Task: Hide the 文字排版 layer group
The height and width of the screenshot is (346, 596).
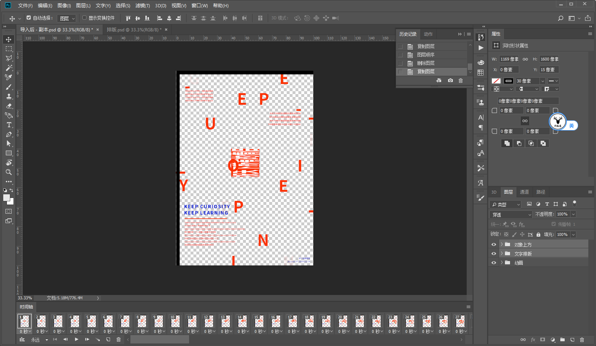Action: tap(494, 254)
